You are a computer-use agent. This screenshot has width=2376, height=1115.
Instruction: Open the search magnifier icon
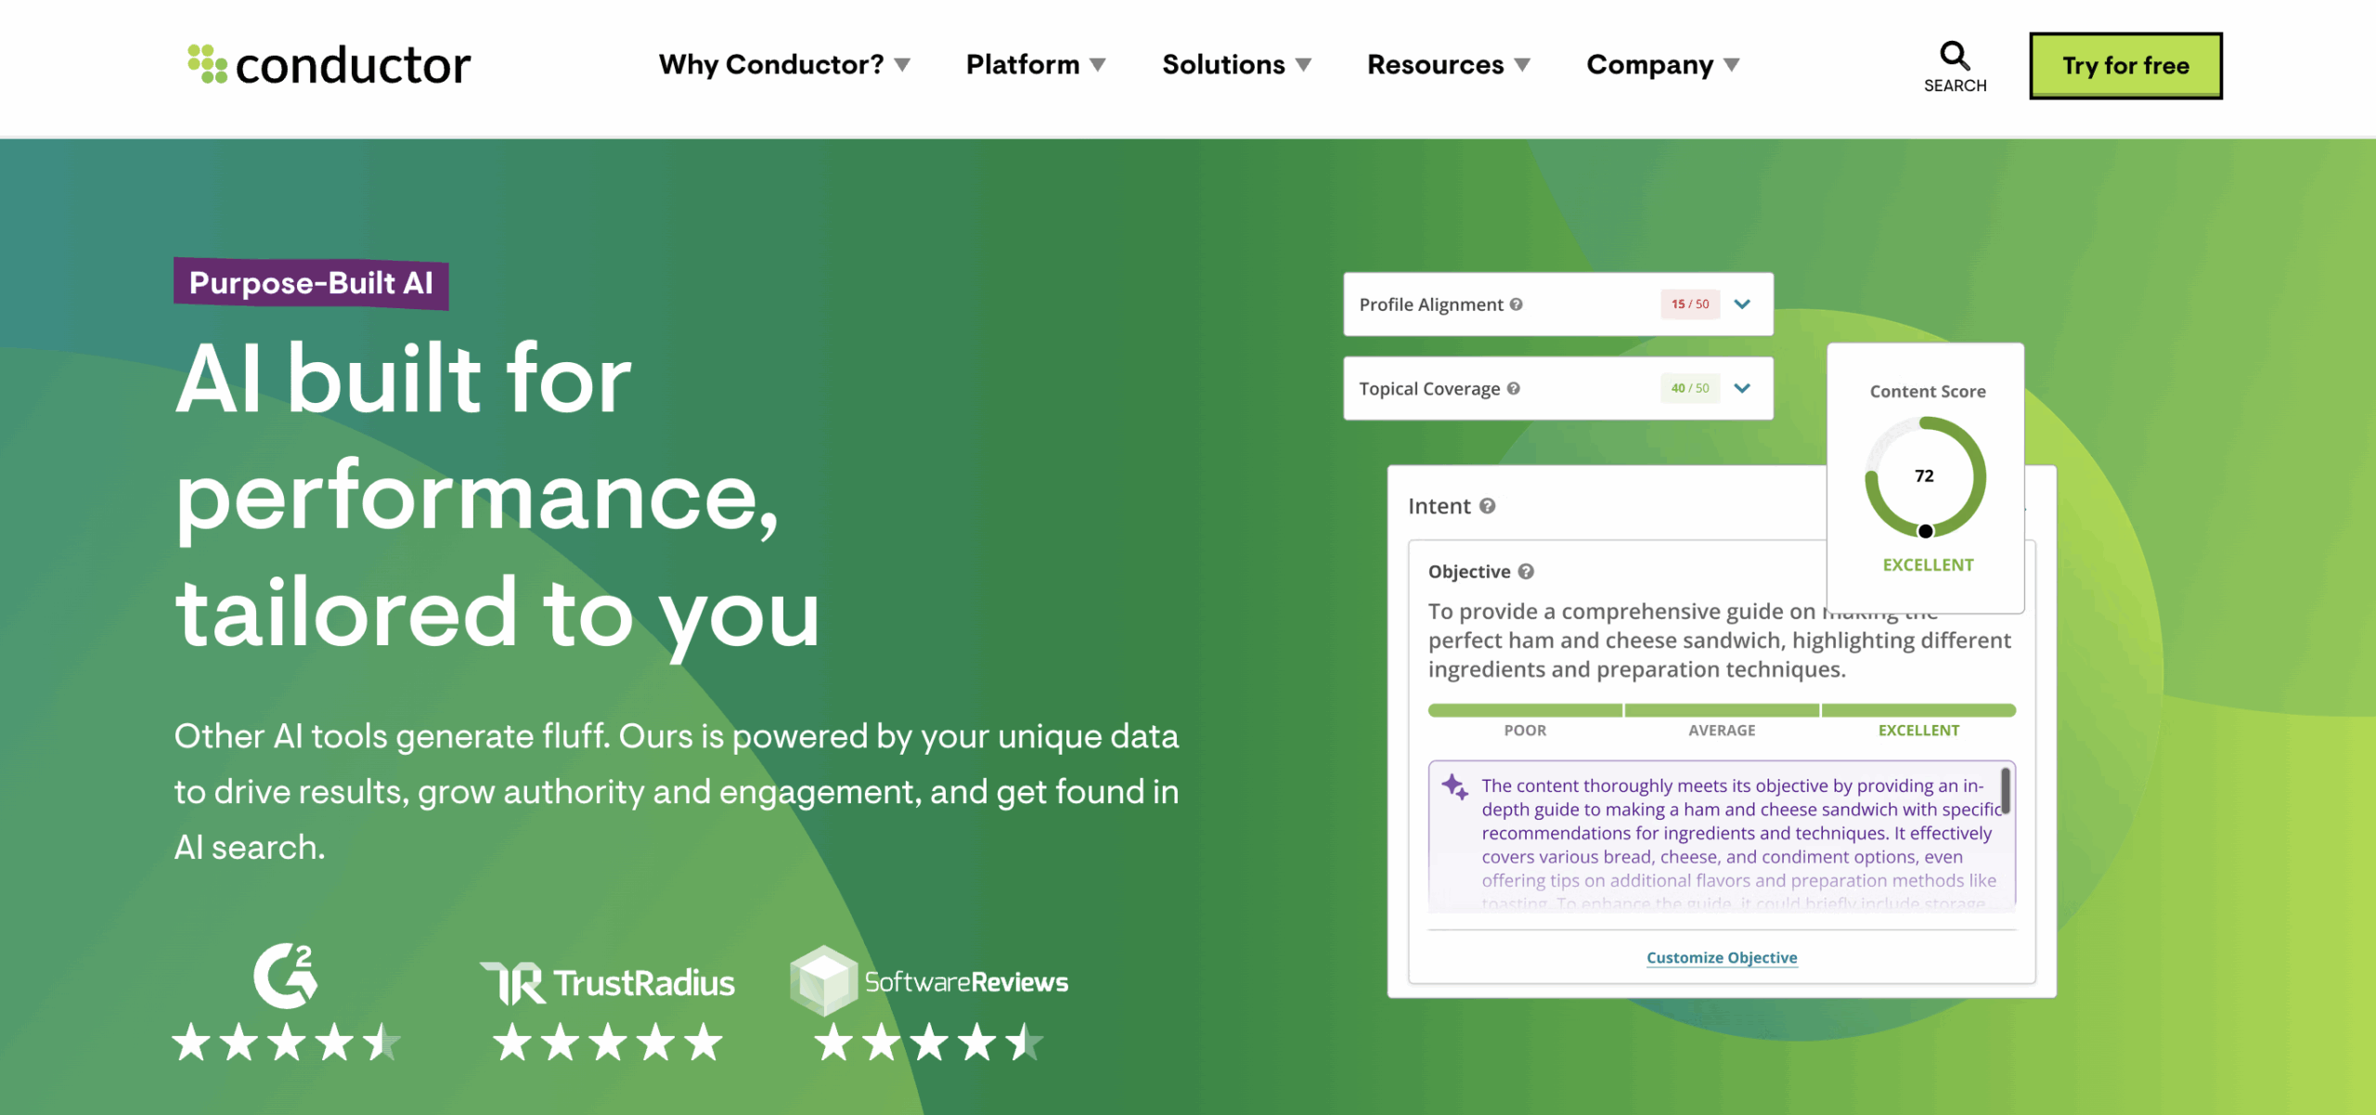(x=1954, y=56)
